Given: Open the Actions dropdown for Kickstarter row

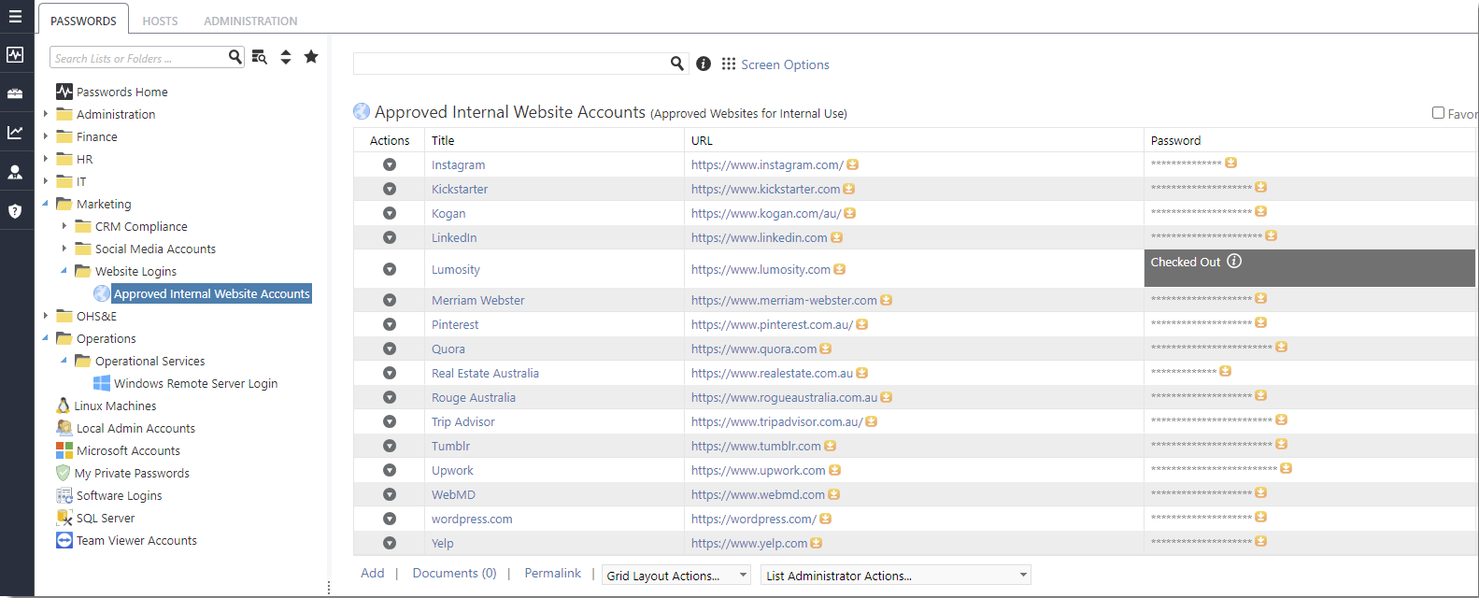Looking at the screenshot, I should [390, 189].
